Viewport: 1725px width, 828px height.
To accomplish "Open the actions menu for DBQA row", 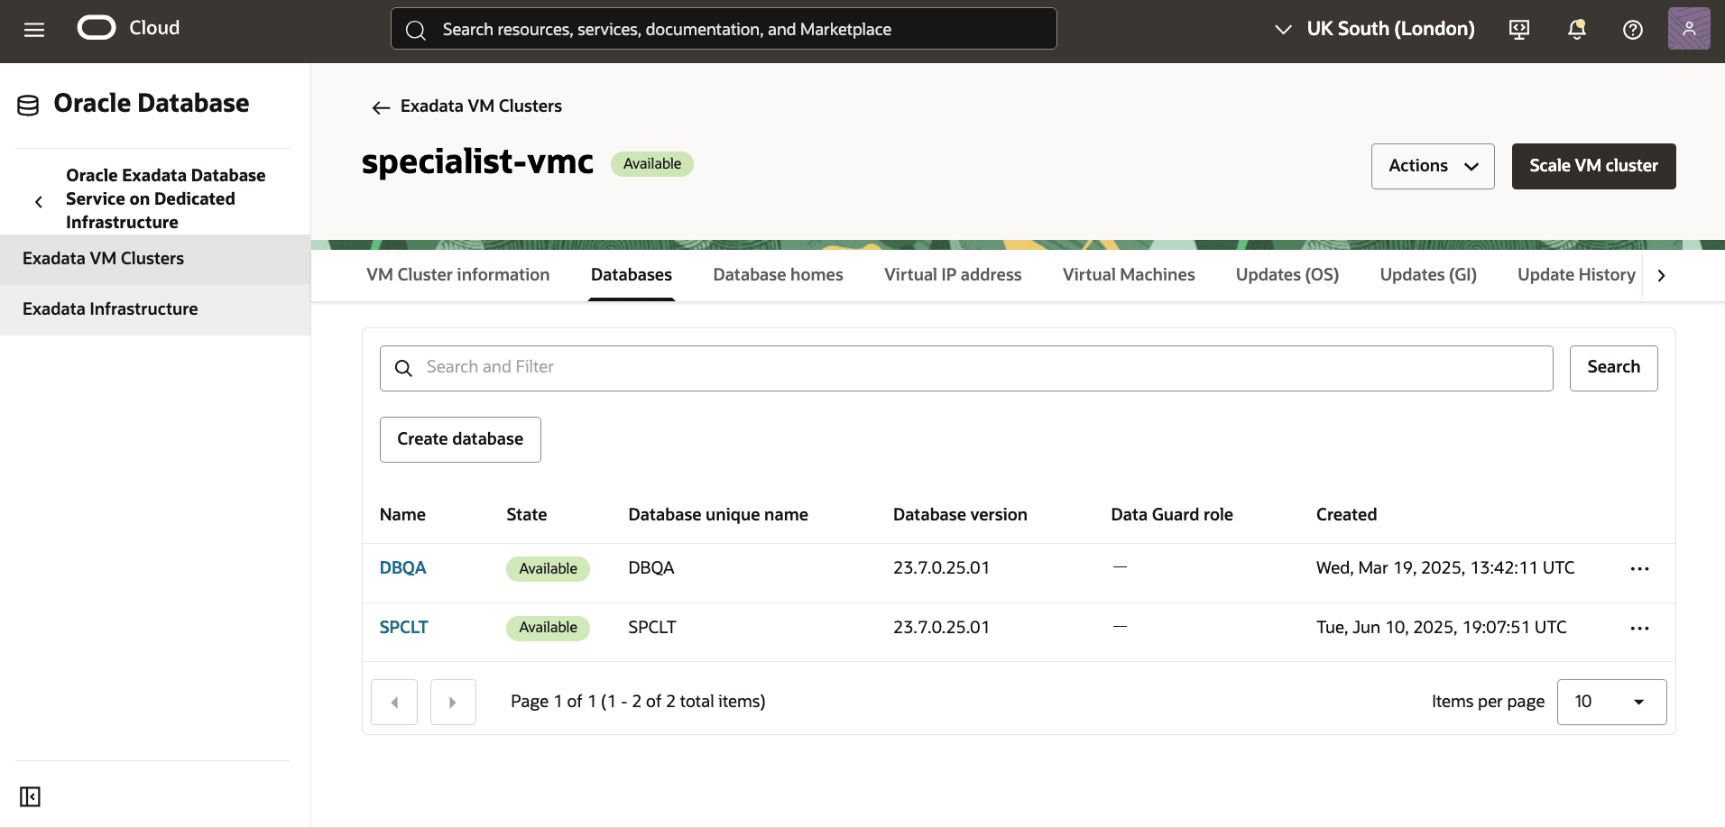I will point(1639,569).
